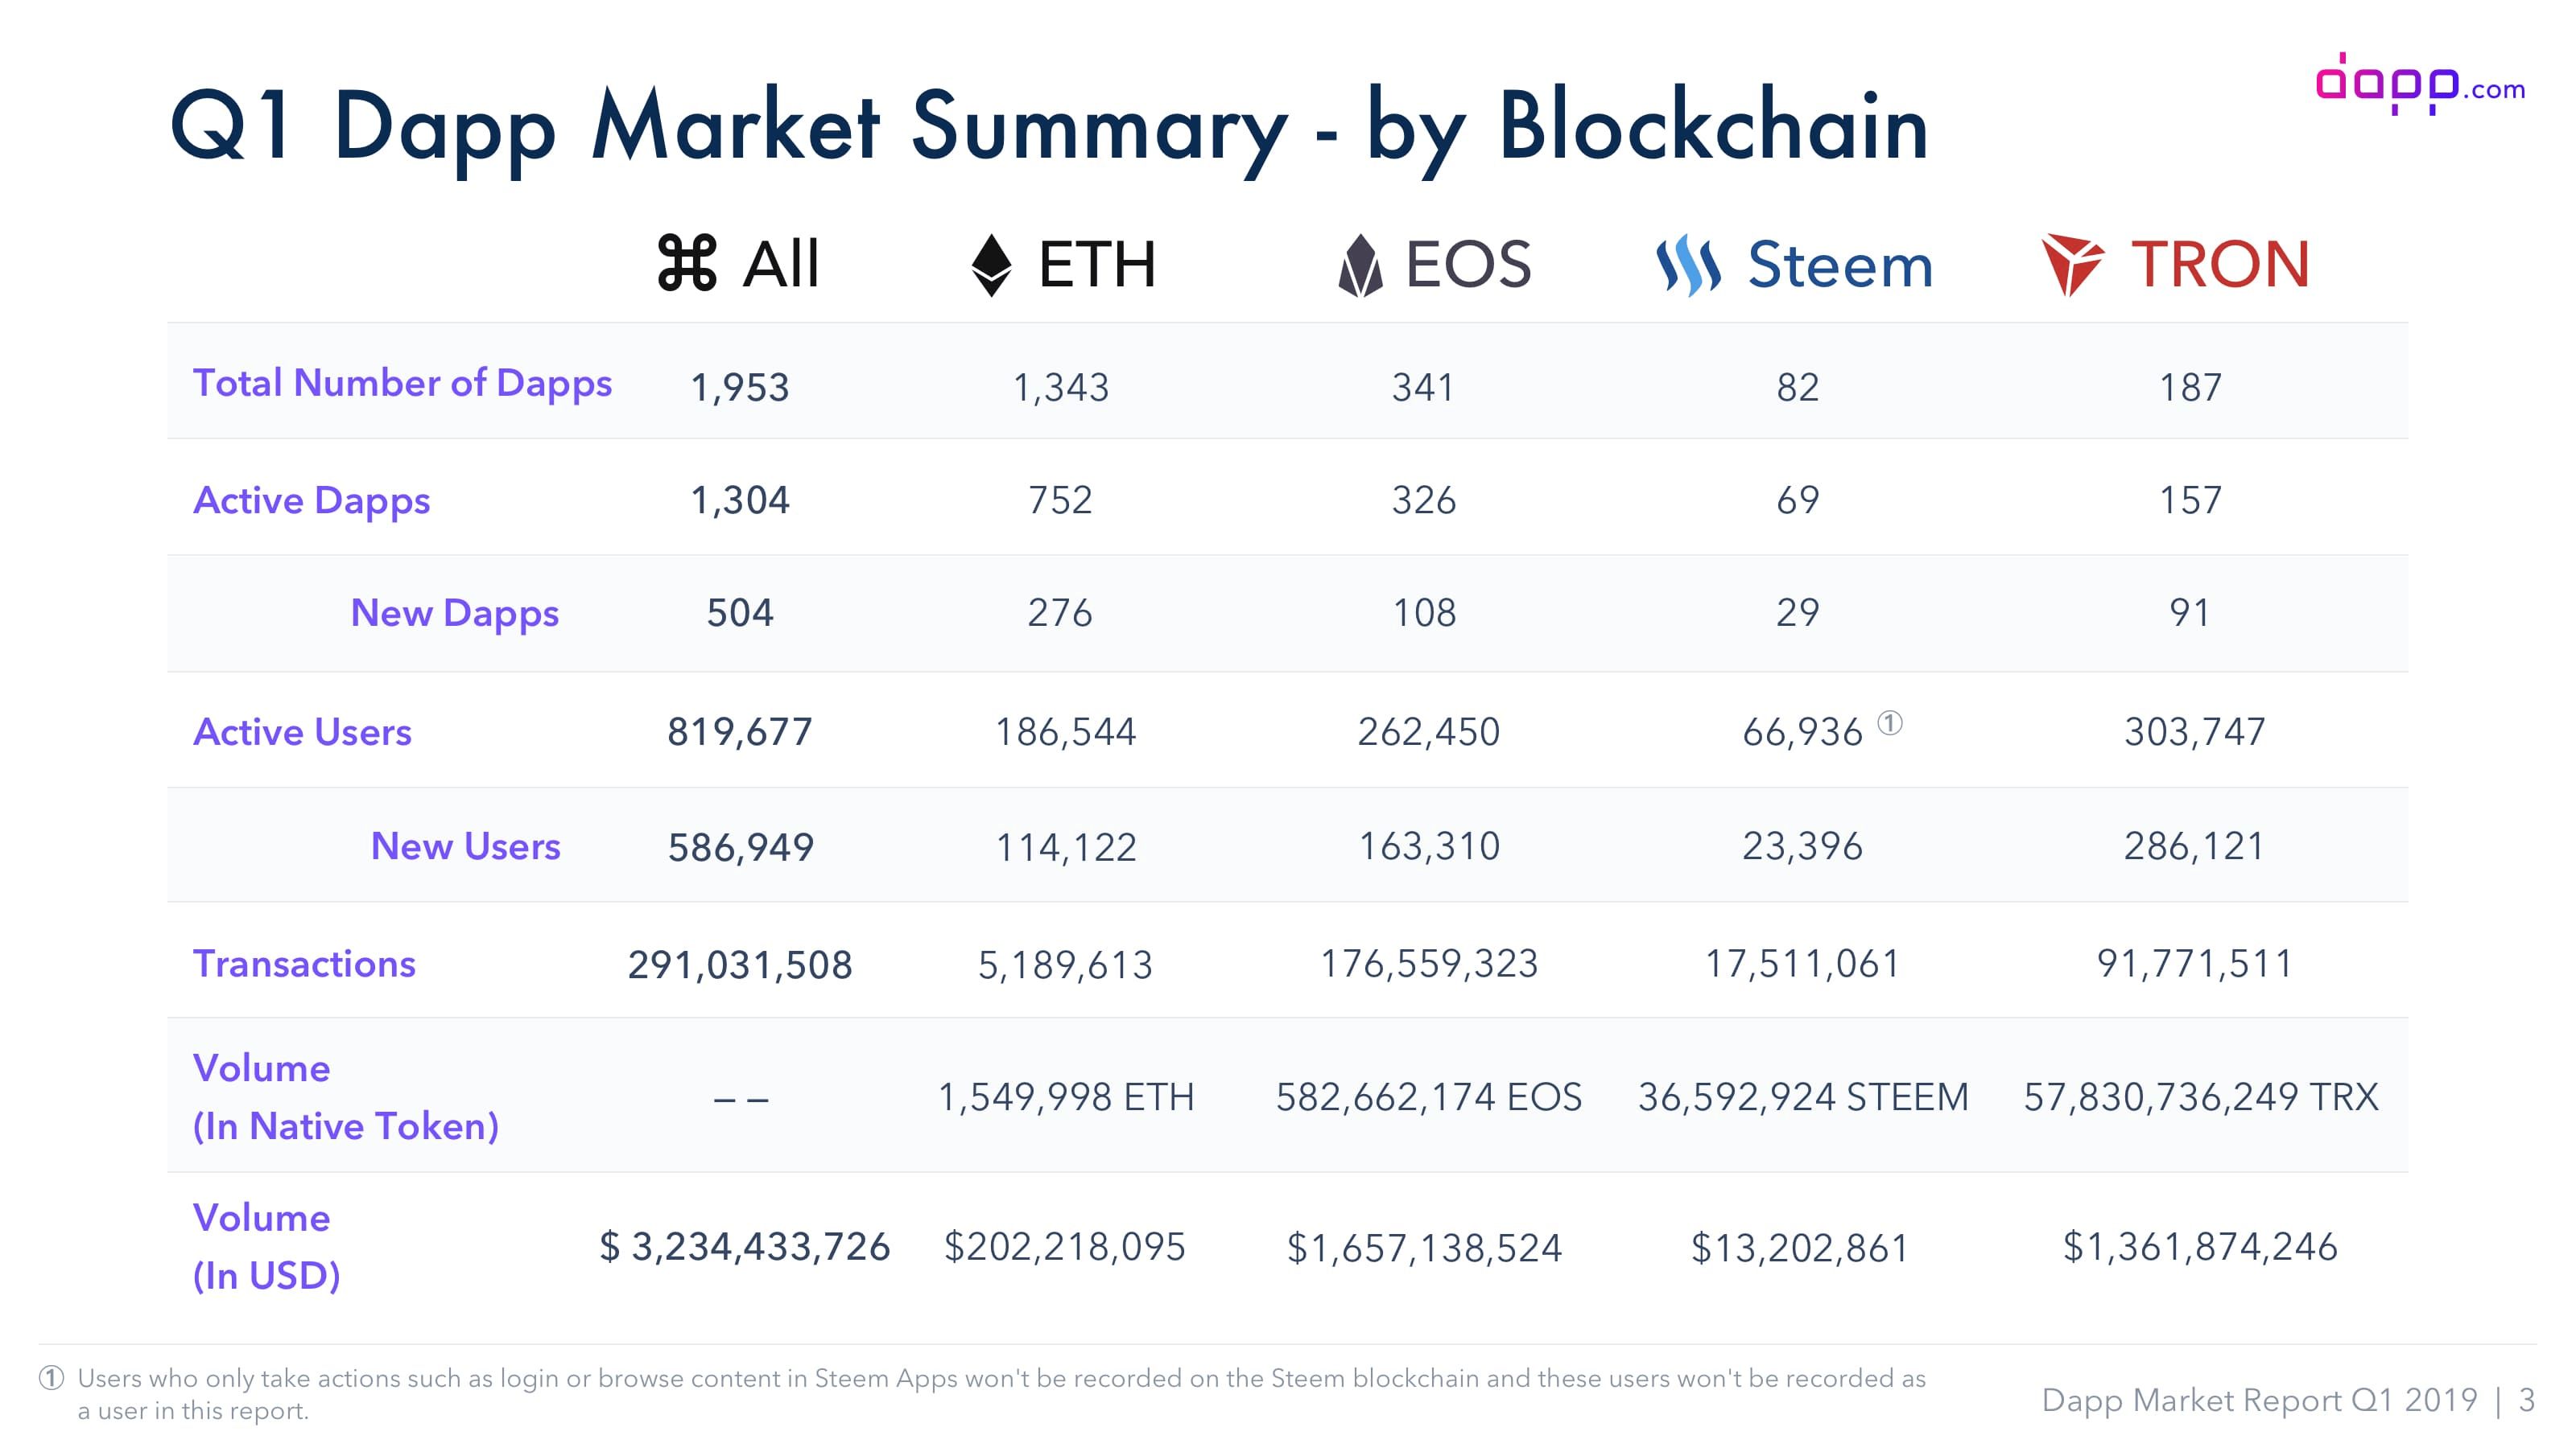The width and height of the screenshot is (2576, 1448).
Task: Click the Transactions row label
Action: 304,965
